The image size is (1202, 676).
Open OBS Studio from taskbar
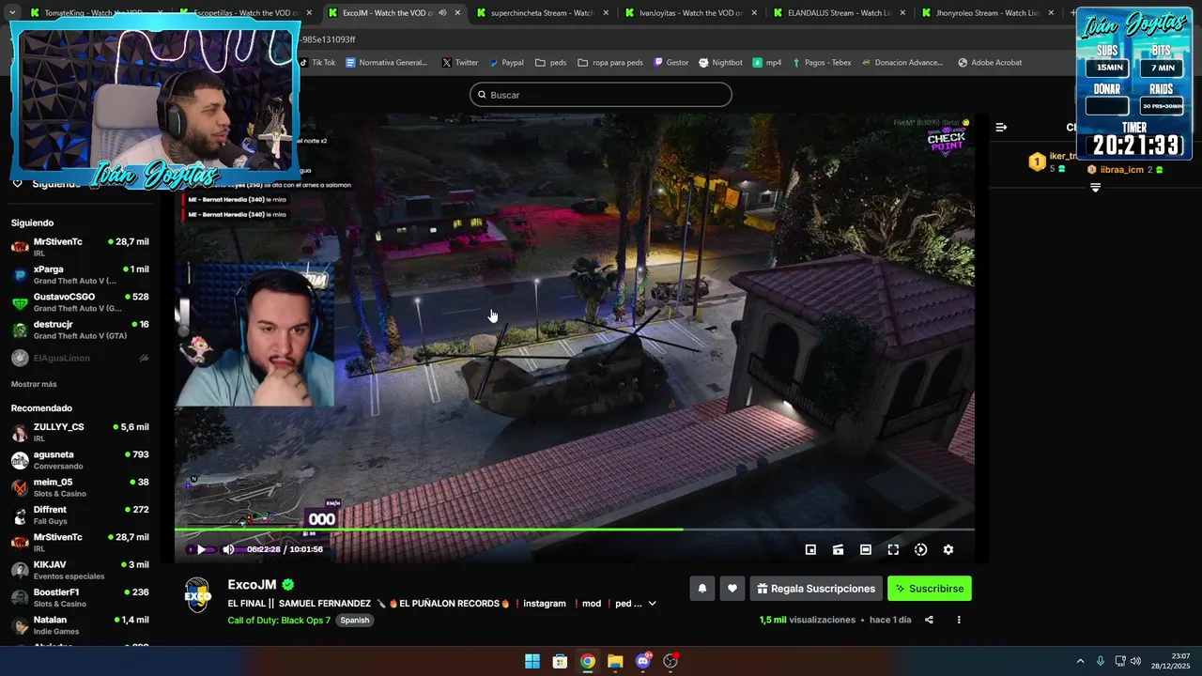point(670,661)
